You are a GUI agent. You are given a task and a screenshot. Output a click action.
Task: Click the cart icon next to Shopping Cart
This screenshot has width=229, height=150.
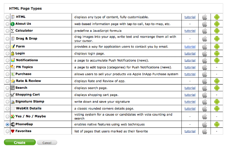(x=13, y=95)
